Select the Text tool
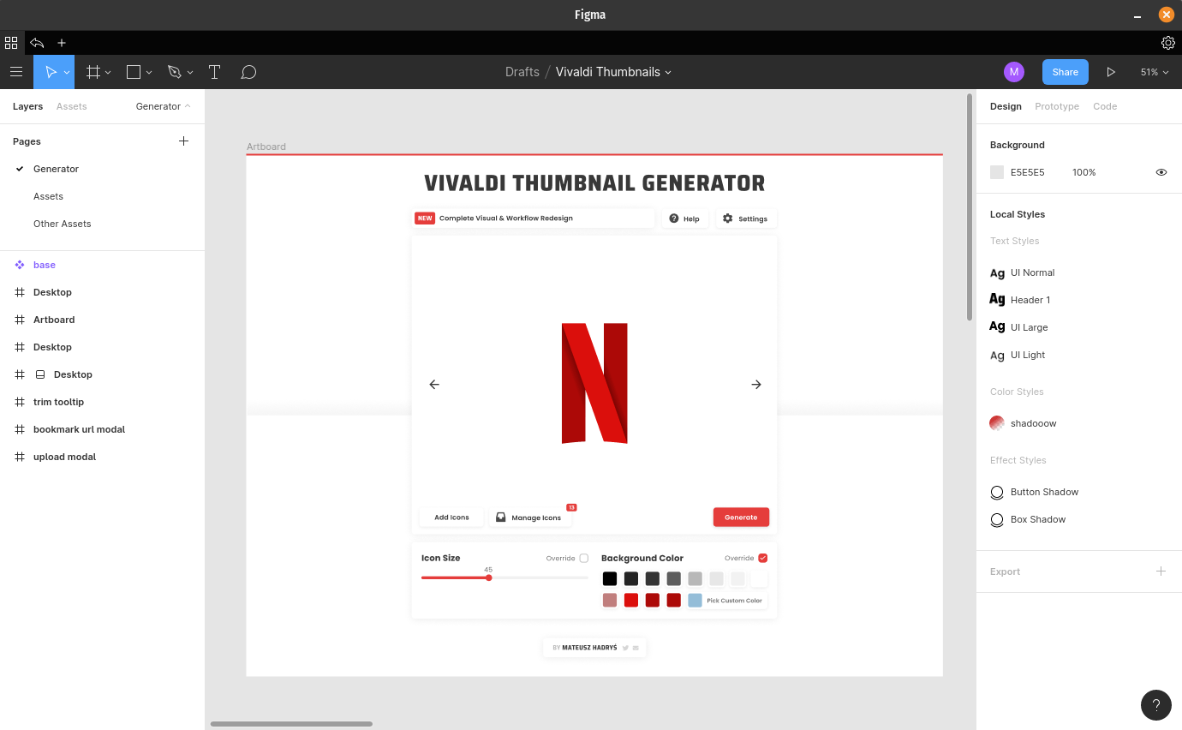Screen dimensions: 1182x730 (x=214, y=72)
